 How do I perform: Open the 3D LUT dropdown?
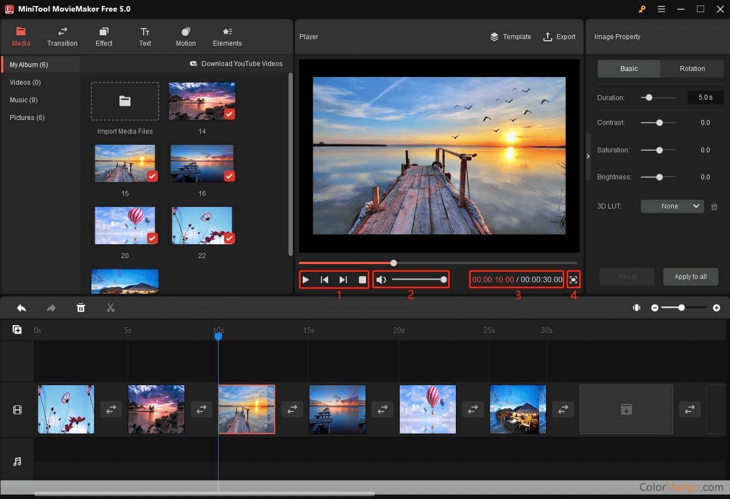click(672, 206)
